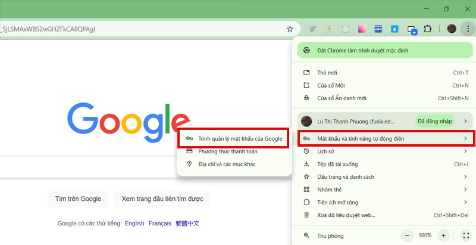Click the blue water-drop extension icon
The width and height of the screenshot is (476, 245).
coord(394,29)
